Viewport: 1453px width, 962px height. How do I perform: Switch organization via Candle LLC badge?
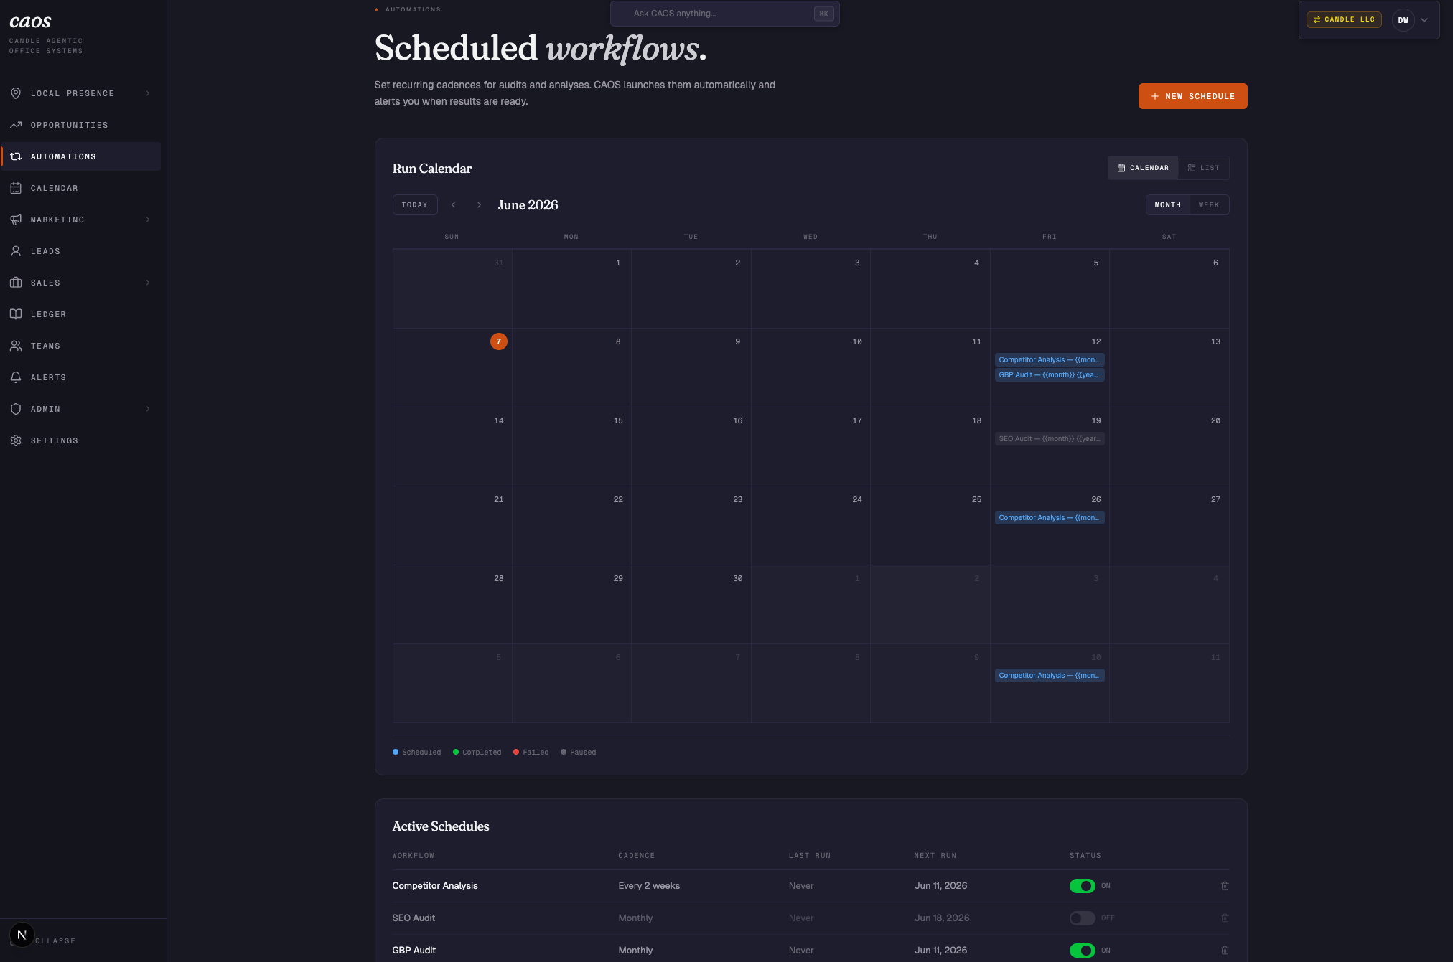tap(1344, 20)
